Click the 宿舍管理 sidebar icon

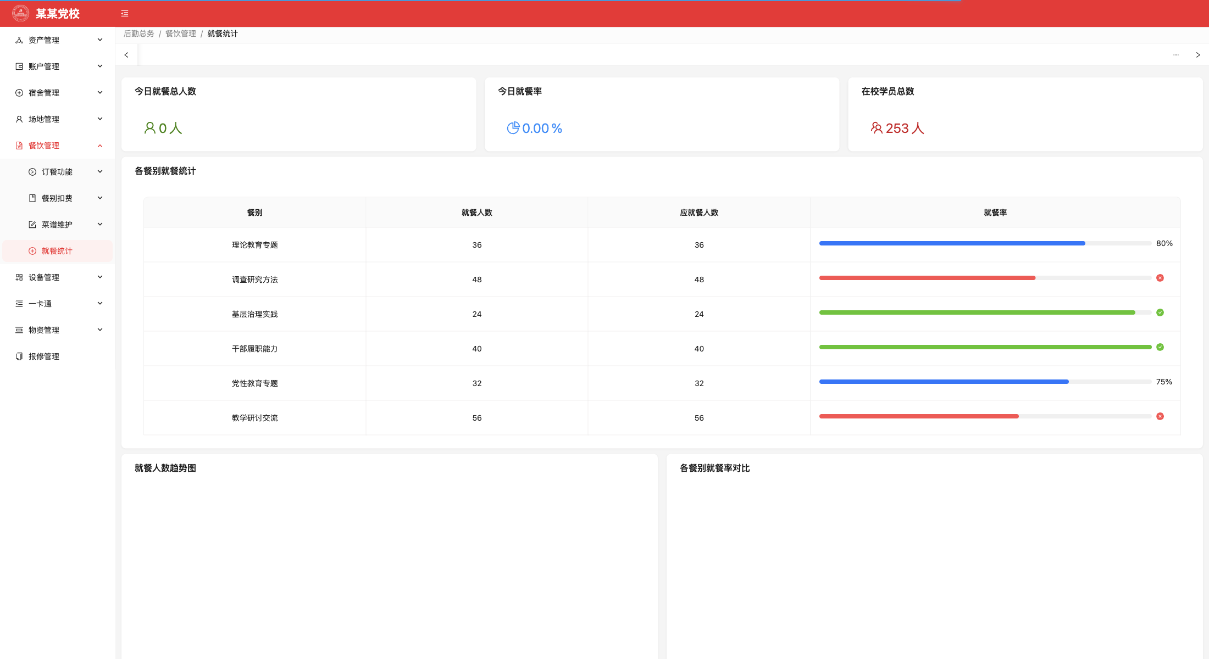click(x=19, y=93)
